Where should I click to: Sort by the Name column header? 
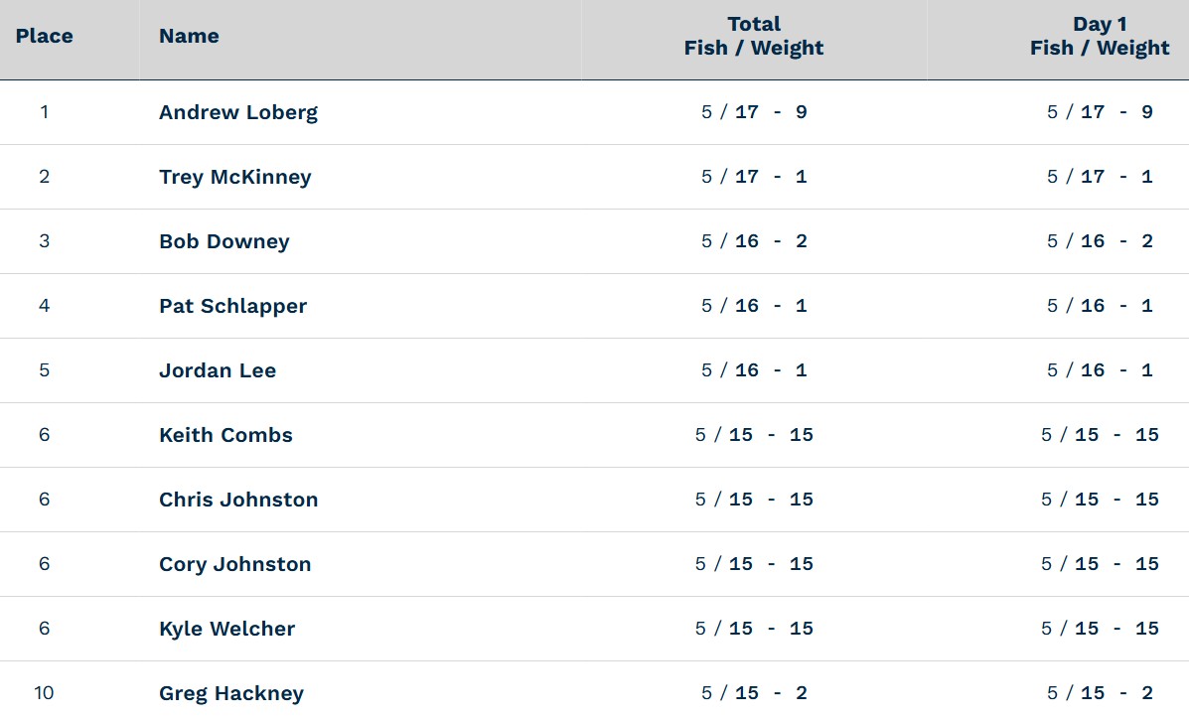click(x=189, y=36)
